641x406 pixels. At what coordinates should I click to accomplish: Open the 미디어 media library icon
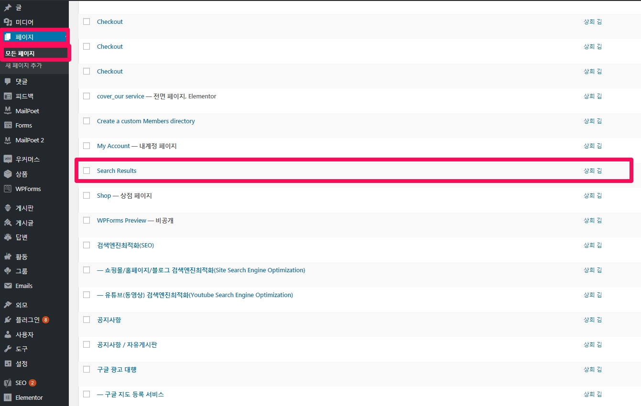(8, 22)
